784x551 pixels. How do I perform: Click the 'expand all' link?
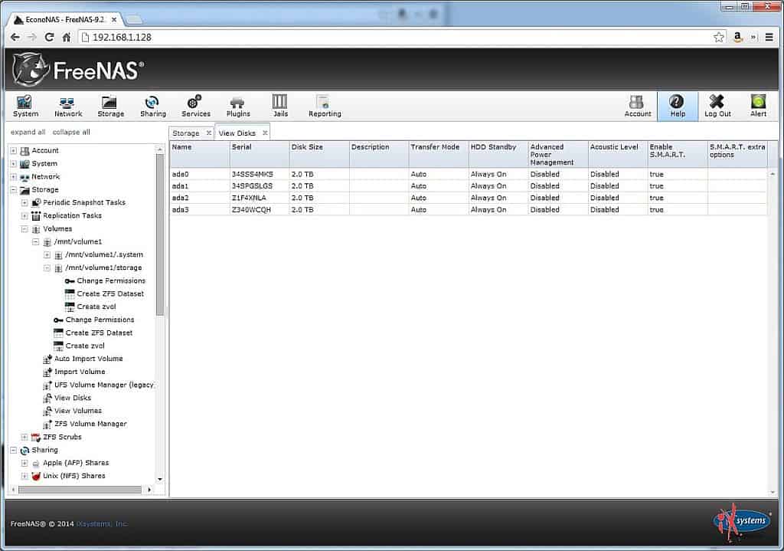tap(28, 132)
